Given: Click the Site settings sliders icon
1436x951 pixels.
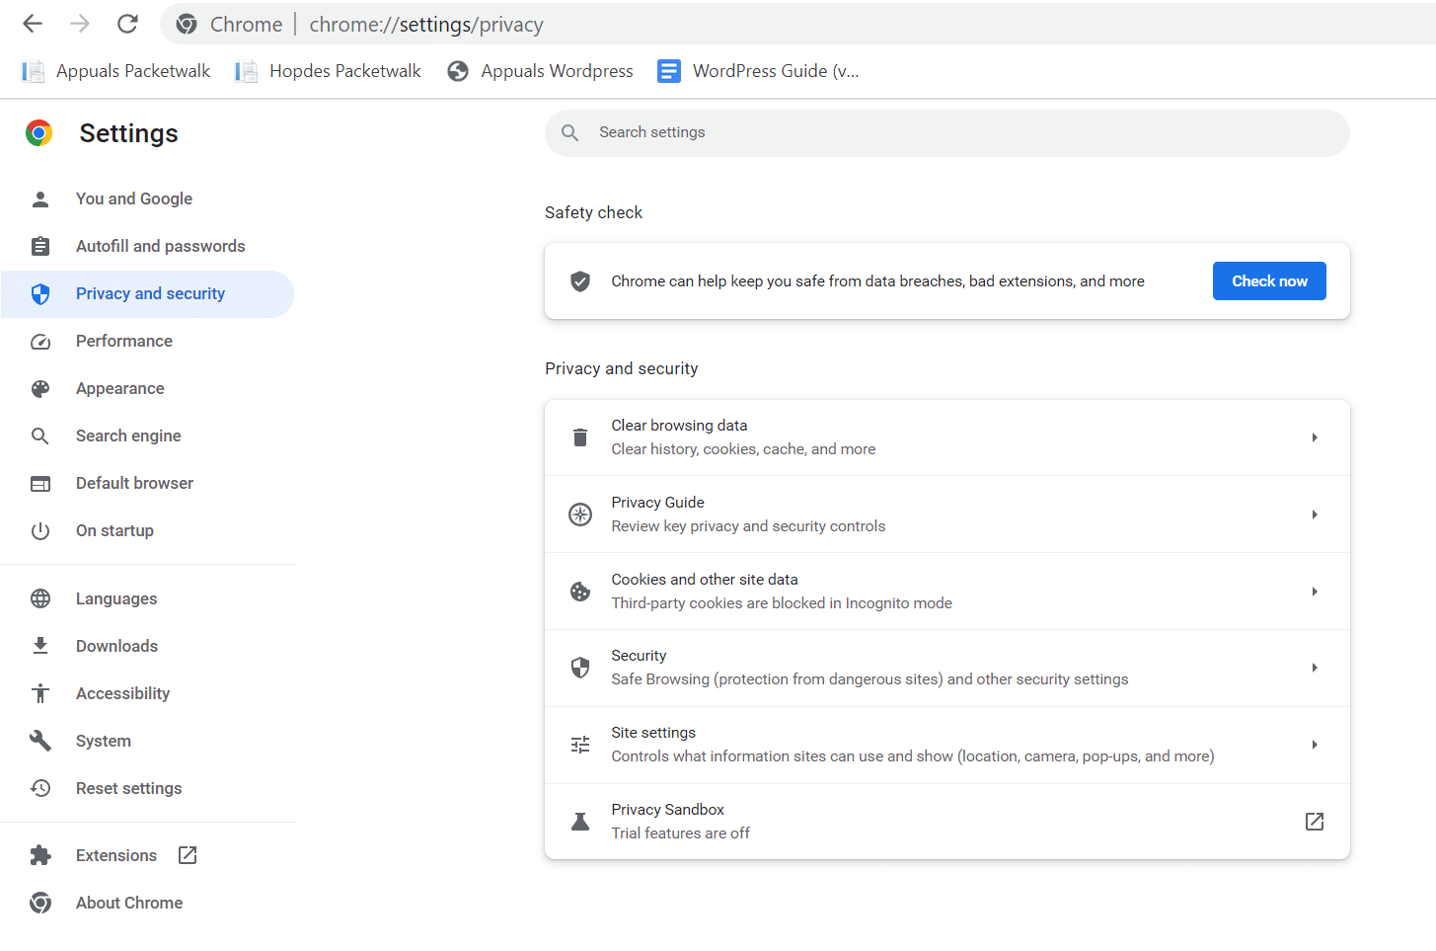Looking at the screenshot, I should 580,745.
